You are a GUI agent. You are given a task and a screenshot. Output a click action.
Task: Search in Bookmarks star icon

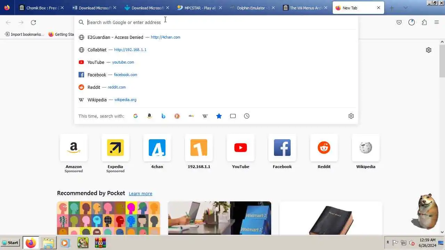[219, 116]
